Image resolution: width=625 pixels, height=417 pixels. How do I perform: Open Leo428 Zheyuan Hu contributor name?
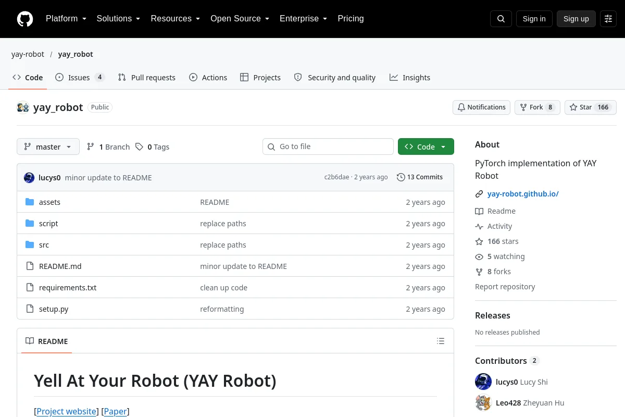pyautogui.click(x=530, y=403)
